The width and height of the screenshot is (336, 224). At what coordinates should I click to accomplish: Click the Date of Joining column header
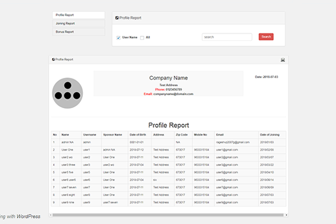(271, 134)
